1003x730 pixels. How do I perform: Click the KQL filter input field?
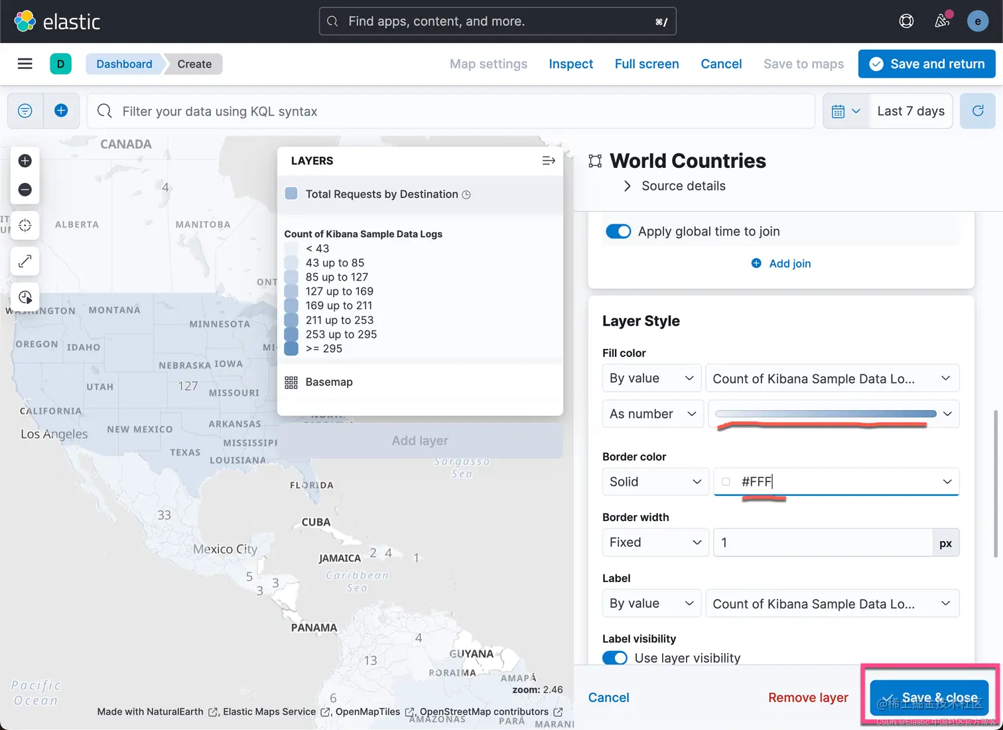tap(451, 111)
